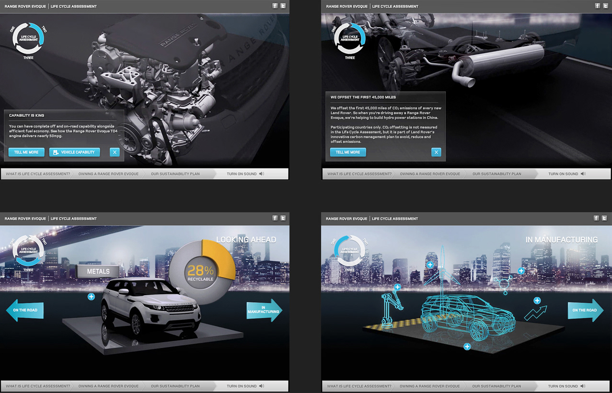Screen dimensions: 612x393
Task: Click Facebook icon in the Looking Ahead panel
Action: [275, 218]
